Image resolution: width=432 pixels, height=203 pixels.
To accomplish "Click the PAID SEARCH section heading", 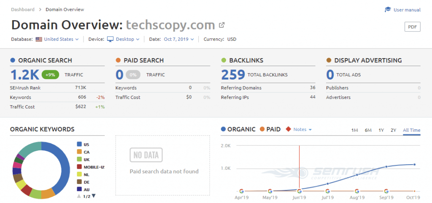I will tap(143, 60).
